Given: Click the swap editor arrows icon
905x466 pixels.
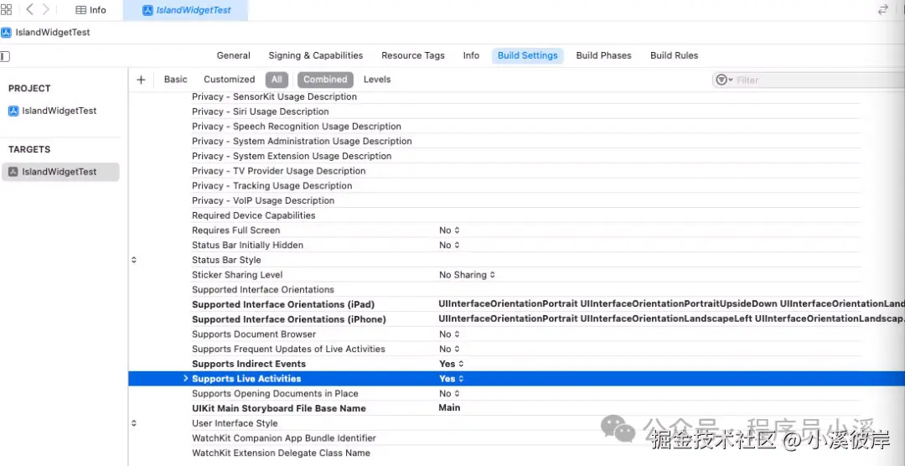Looking at the screenshot, I should [882, 10].
